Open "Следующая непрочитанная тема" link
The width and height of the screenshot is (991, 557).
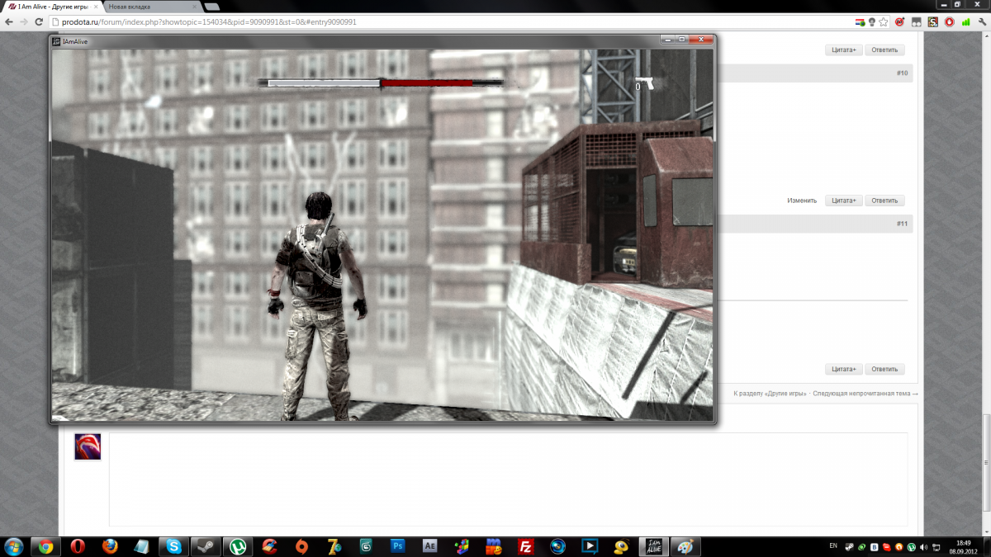tap(865, 394)
